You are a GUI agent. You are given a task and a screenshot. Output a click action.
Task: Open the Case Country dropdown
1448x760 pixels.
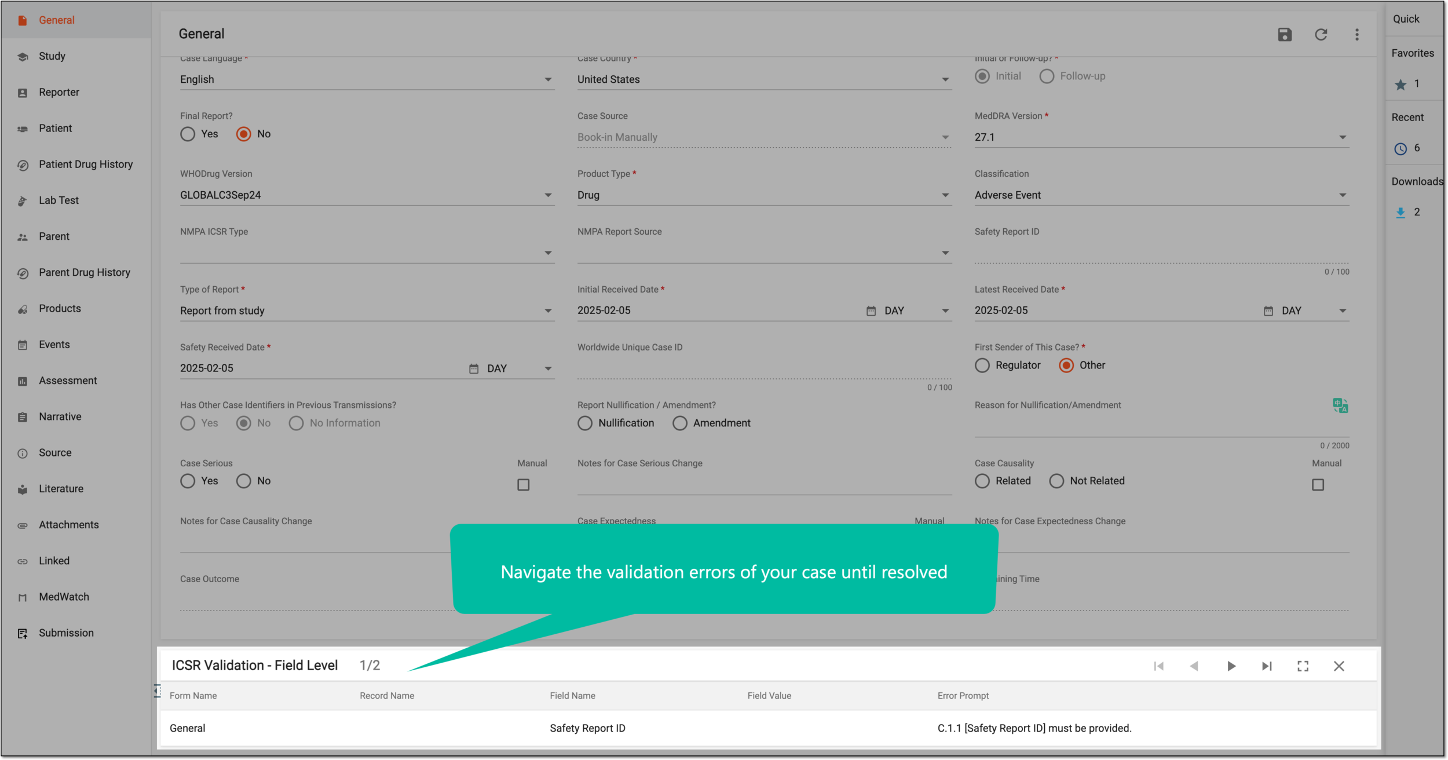[x=765, y=79]
